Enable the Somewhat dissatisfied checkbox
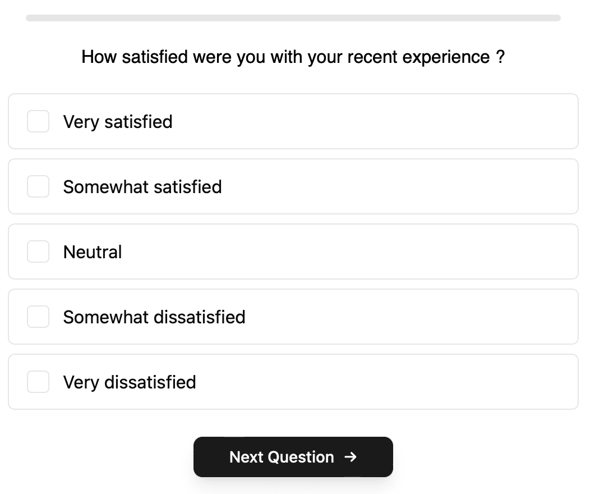The width and height of the screenshot is (590, 494). pos(38,317)
